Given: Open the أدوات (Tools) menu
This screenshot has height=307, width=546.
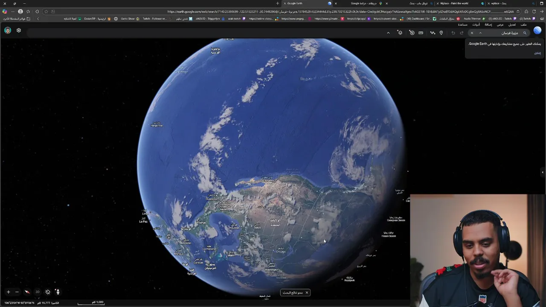Looking at the screenshot, I should coord(476,25).
